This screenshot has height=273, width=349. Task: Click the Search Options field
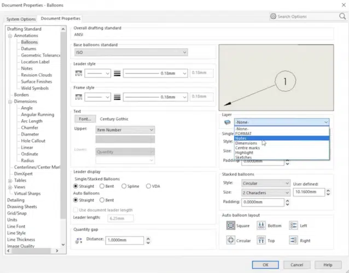[x=308, y=16]
